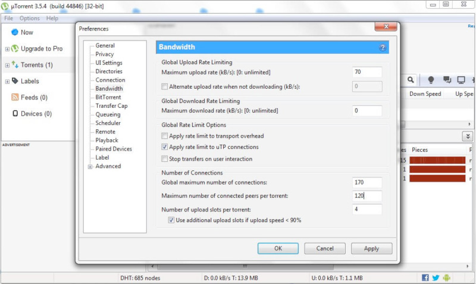Screen dimensions: 476x284
Task: Select Bandwidth in preferences tree
Action: (x=109, y=88)
